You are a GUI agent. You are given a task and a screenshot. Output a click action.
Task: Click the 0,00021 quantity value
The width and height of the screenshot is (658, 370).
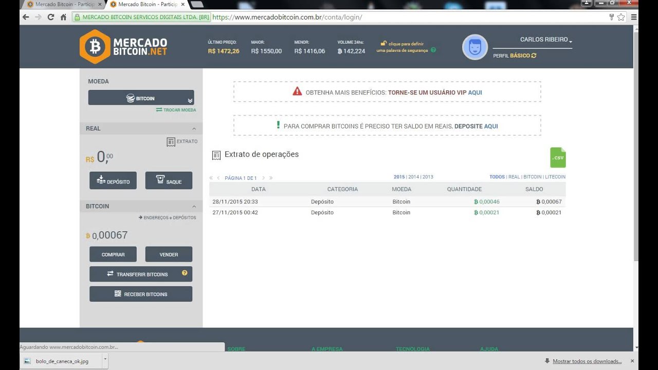486,212
